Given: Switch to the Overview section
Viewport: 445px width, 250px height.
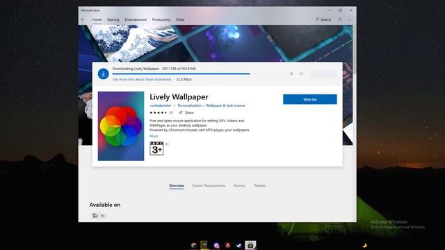Looking at the screenshot, I should click(177, 185).
